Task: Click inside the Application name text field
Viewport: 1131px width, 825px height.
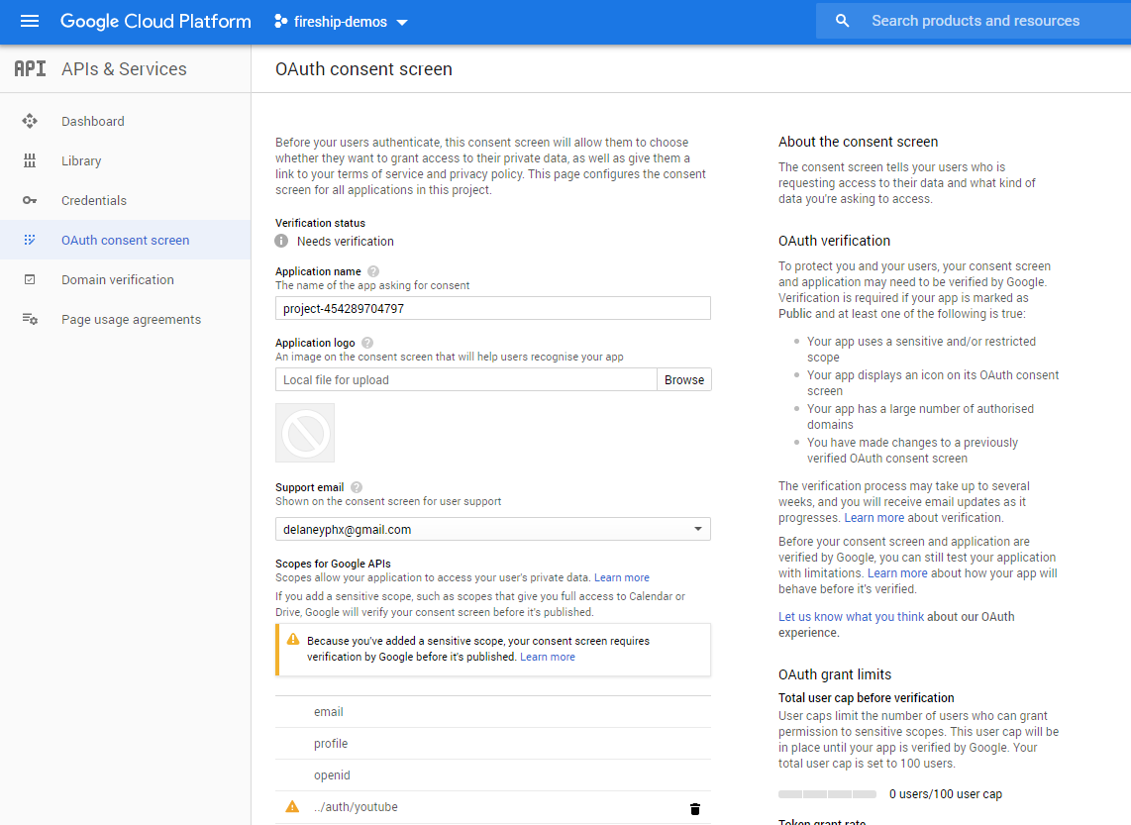Action: [492, 308]
